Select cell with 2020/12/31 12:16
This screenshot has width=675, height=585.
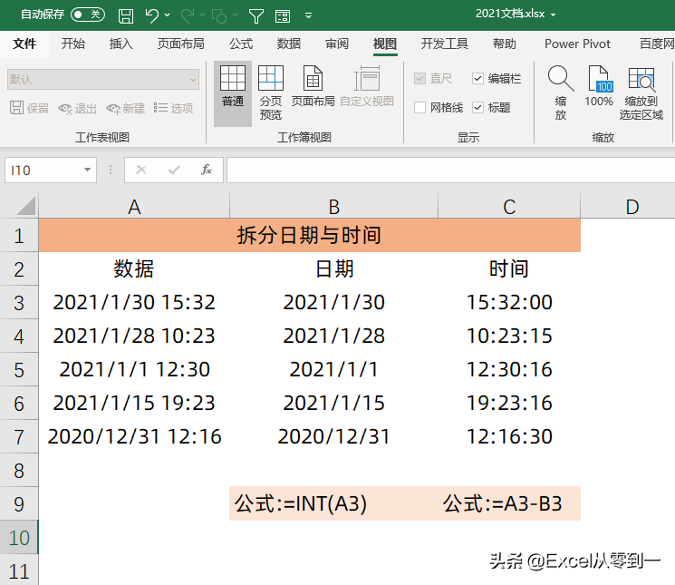tap(134, 437)
